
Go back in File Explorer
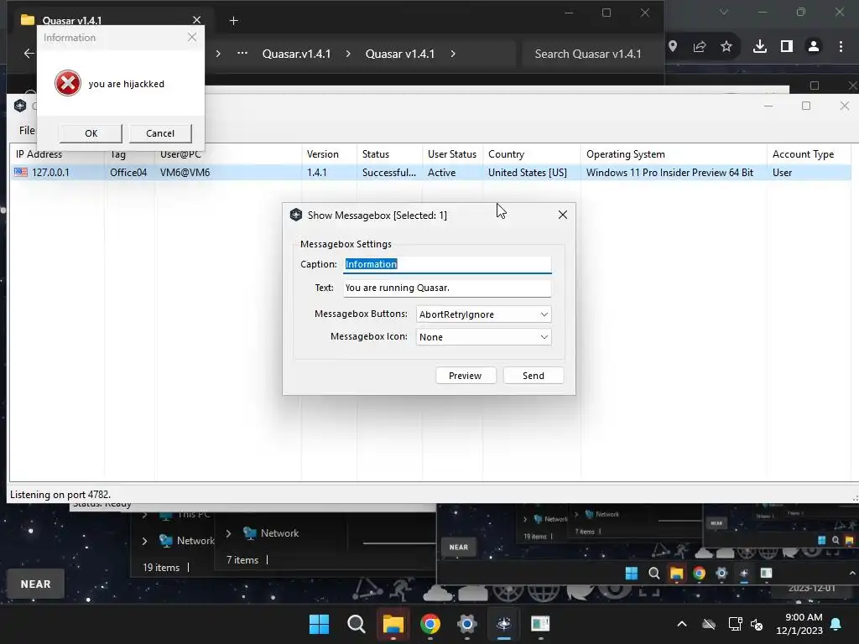(x=29, y=53)
